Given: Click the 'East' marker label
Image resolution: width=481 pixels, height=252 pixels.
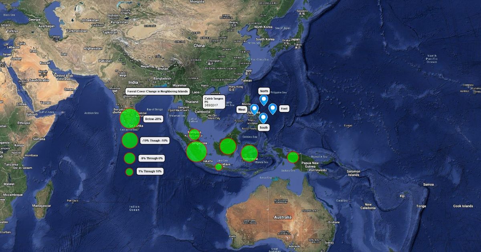Looking at the screenshot, I should point(284,109).
